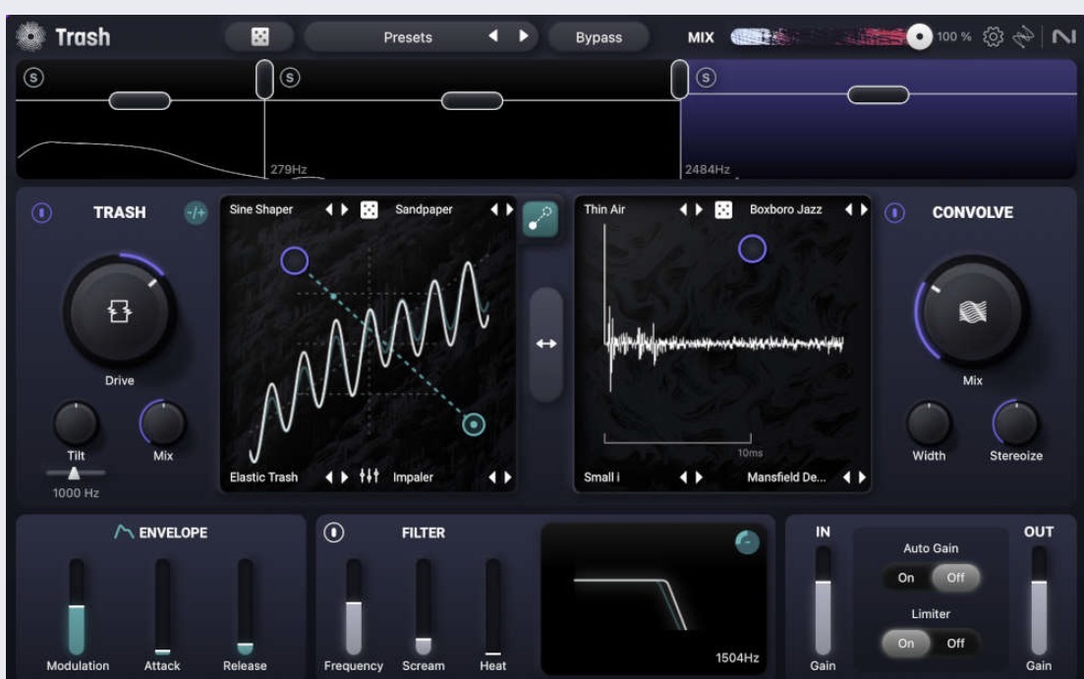Viewport: 1084px width, 679px height.
Task: Toggle the Trash module power button
Action: (41, 212)
